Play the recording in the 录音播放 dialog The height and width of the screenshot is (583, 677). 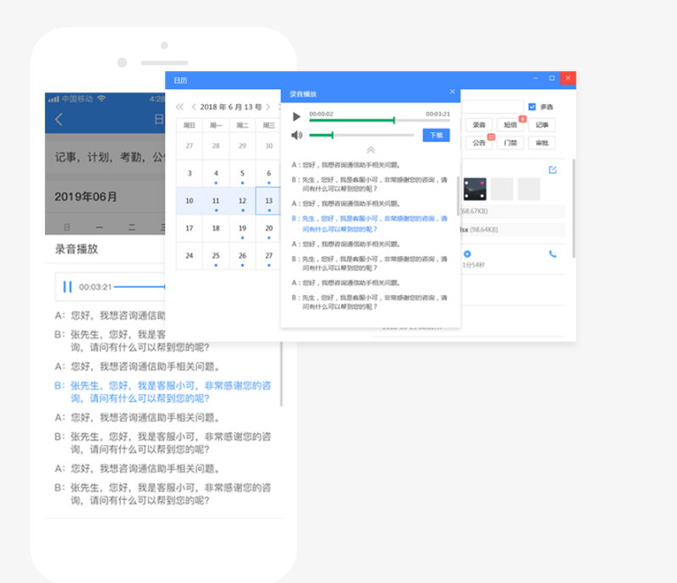click(296, 117)
